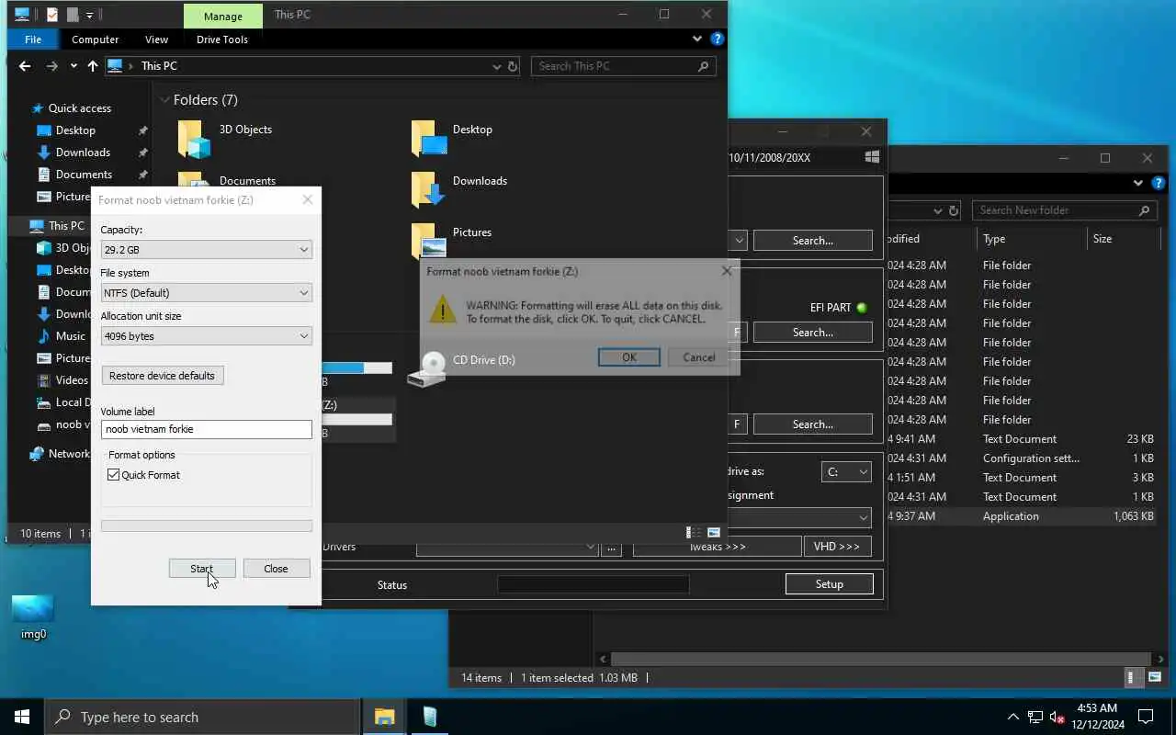Click the Search New folder box

[1064, 210]
